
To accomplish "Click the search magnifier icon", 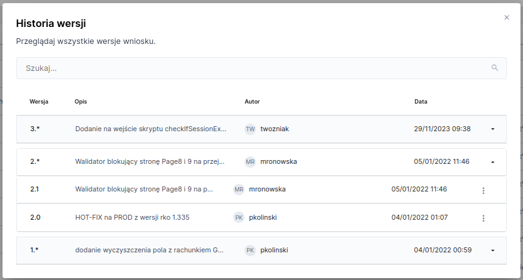I will (x=495, y=68).
